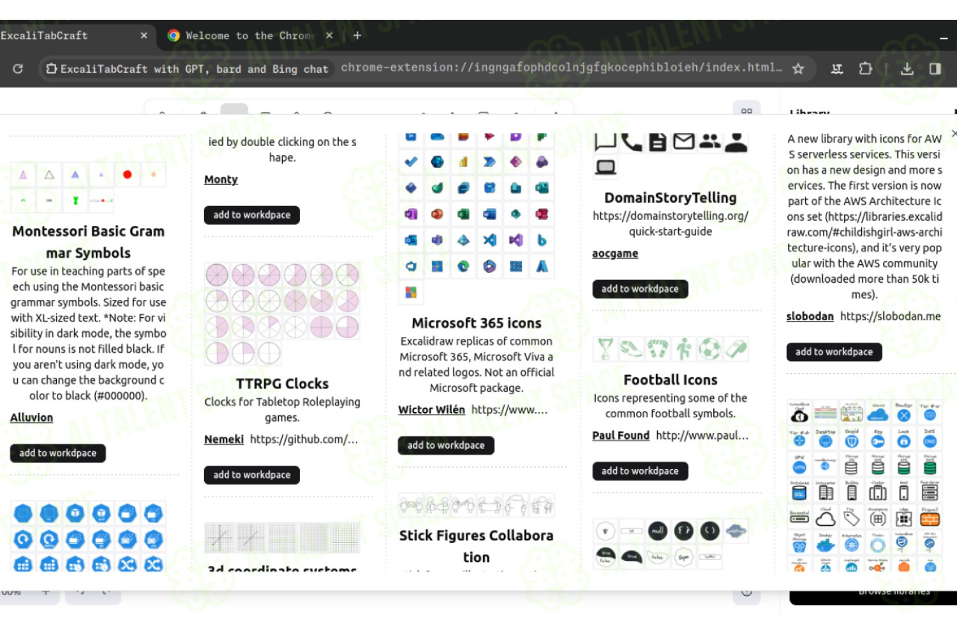Image resolution: width=957 pixels, height=638 pixels.
Task: Add TTRPG Clocks library to workspace
Action: point(252,475)
